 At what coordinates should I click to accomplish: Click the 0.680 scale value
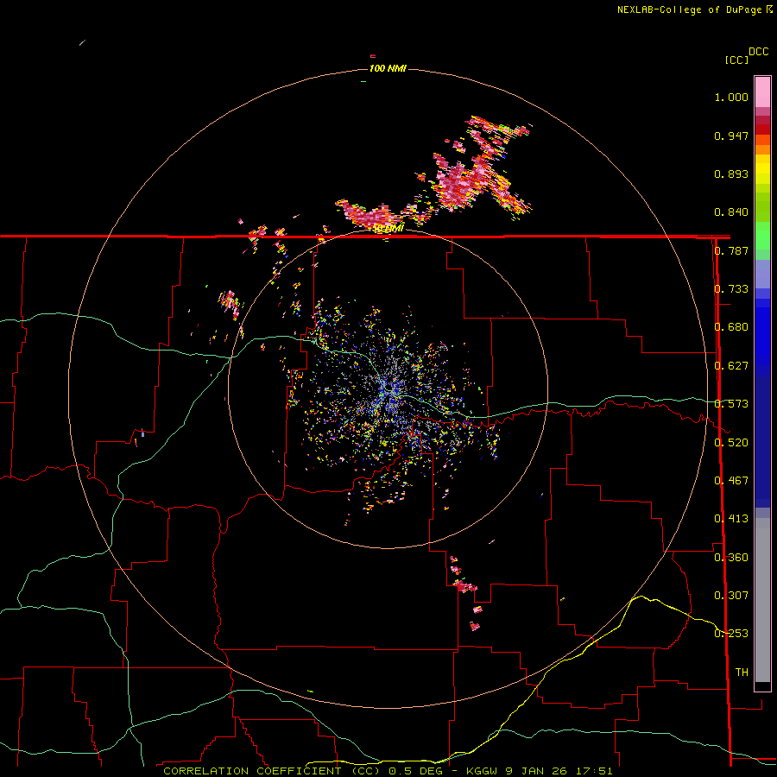731,327
